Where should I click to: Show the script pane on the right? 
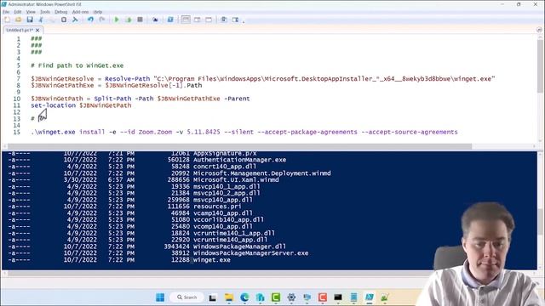coord(197,20)
